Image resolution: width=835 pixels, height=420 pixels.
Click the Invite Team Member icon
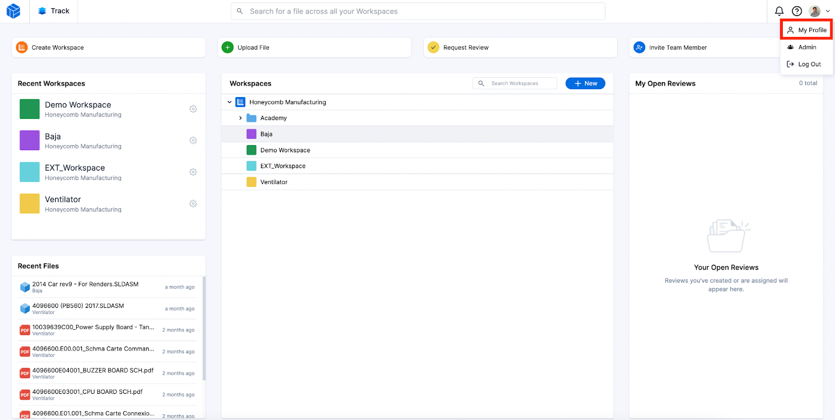coord(639,47)
